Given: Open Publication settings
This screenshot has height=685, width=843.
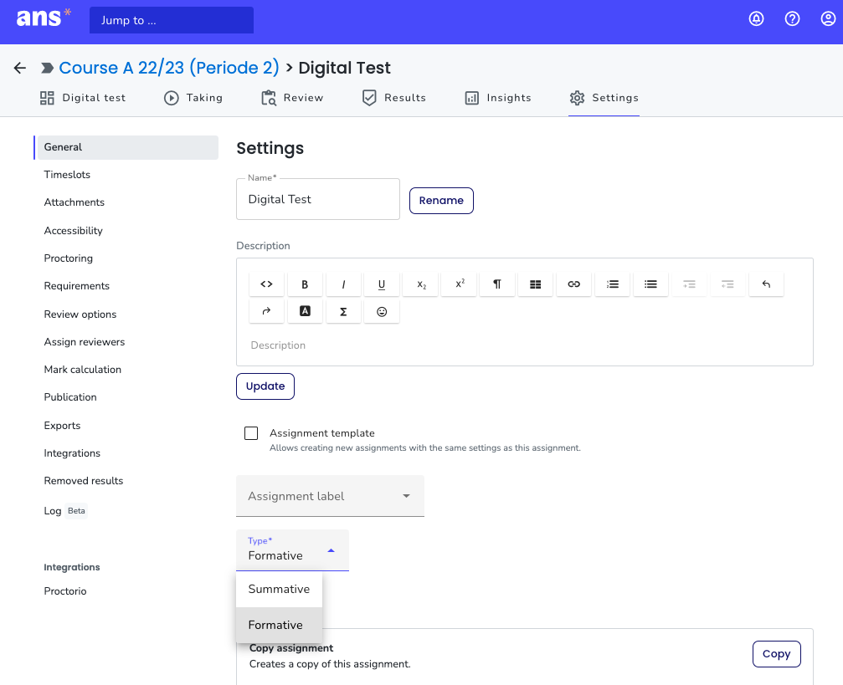Looking at the screenshot, I should (x=69, y=397).
